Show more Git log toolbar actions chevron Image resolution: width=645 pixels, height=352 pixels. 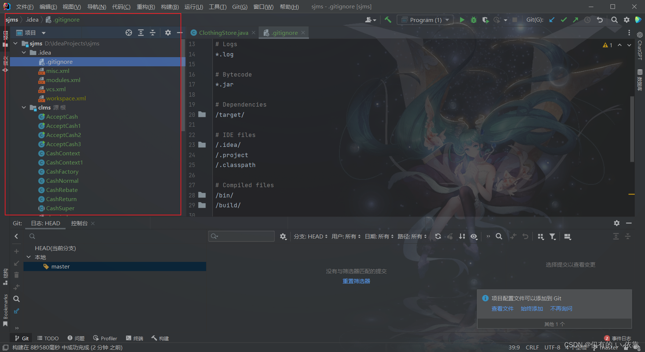488,237
